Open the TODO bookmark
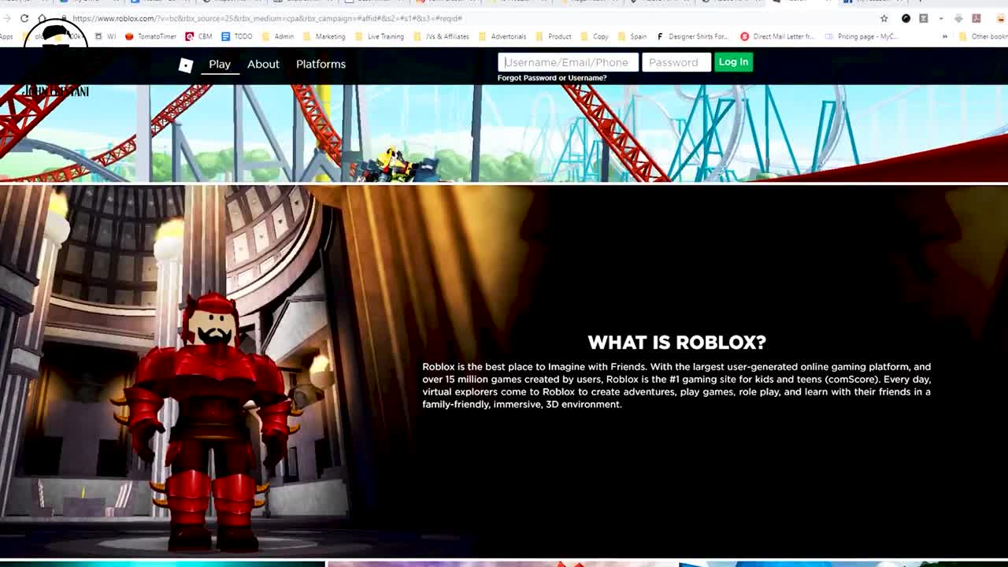The image size is (1008, 567). (237, 36)
